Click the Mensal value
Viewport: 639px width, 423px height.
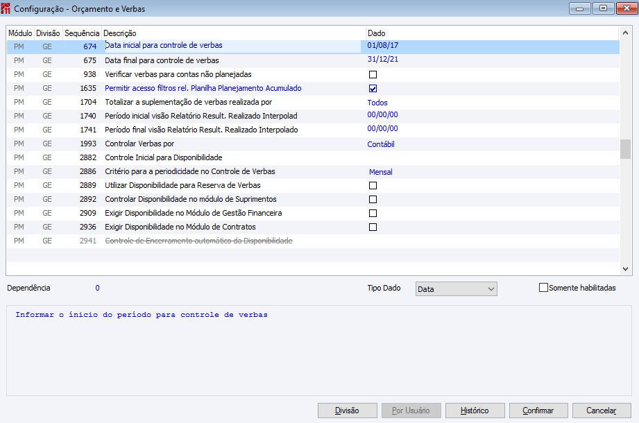pos(381,172)
